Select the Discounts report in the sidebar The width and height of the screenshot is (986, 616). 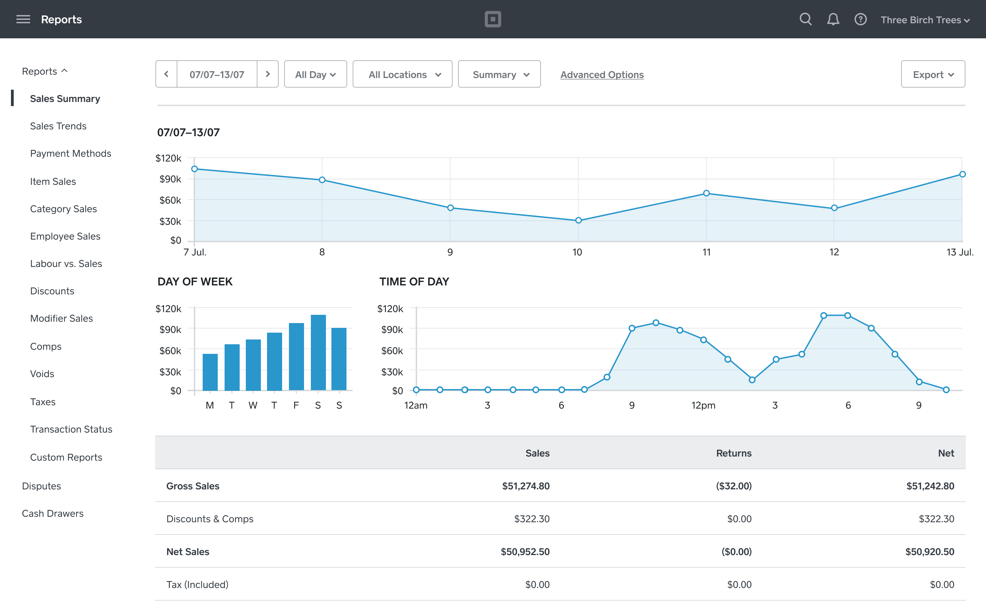click(x=52, y=291)
